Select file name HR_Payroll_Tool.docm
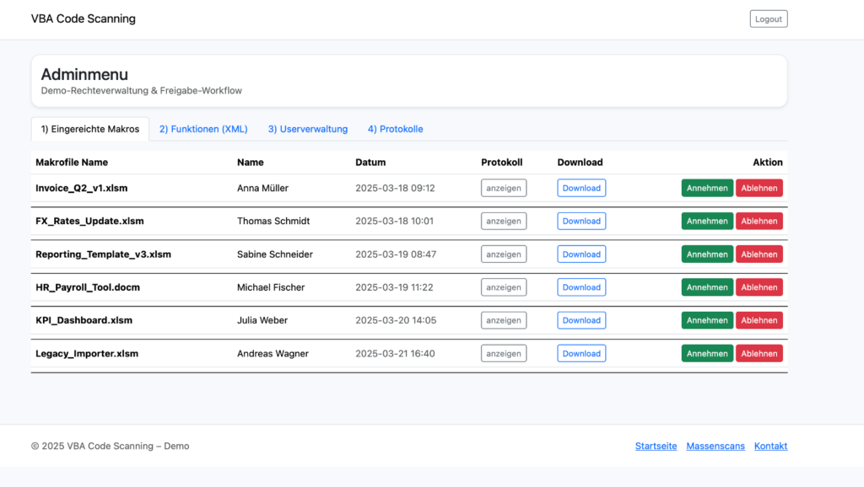Screen dimensions: 864x487 88,287
